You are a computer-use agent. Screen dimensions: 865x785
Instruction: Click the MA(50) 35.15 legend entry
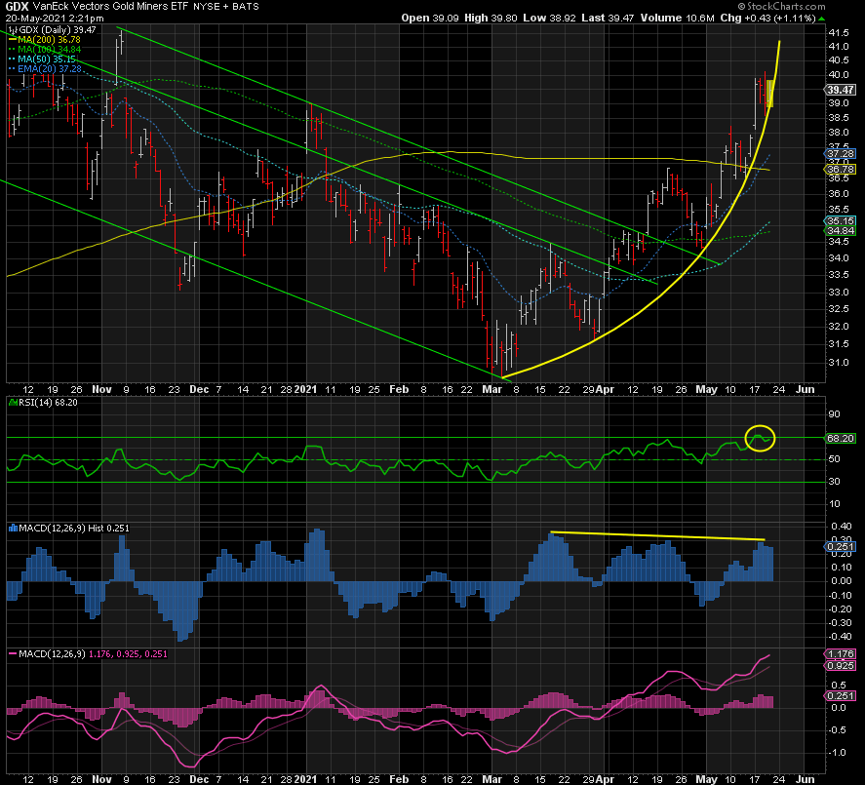coord(42,59)
